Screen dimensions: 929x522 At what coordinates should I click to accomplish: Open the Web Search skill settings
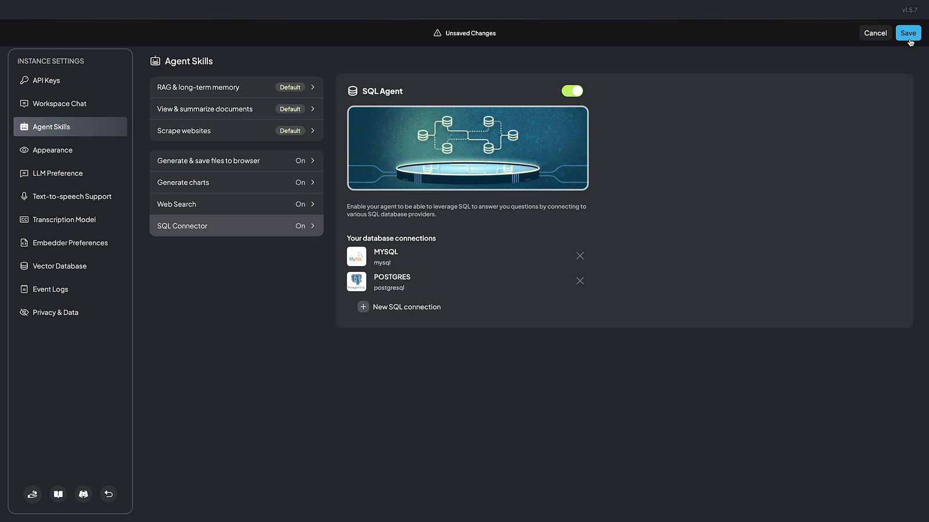[x=236, y=204]
